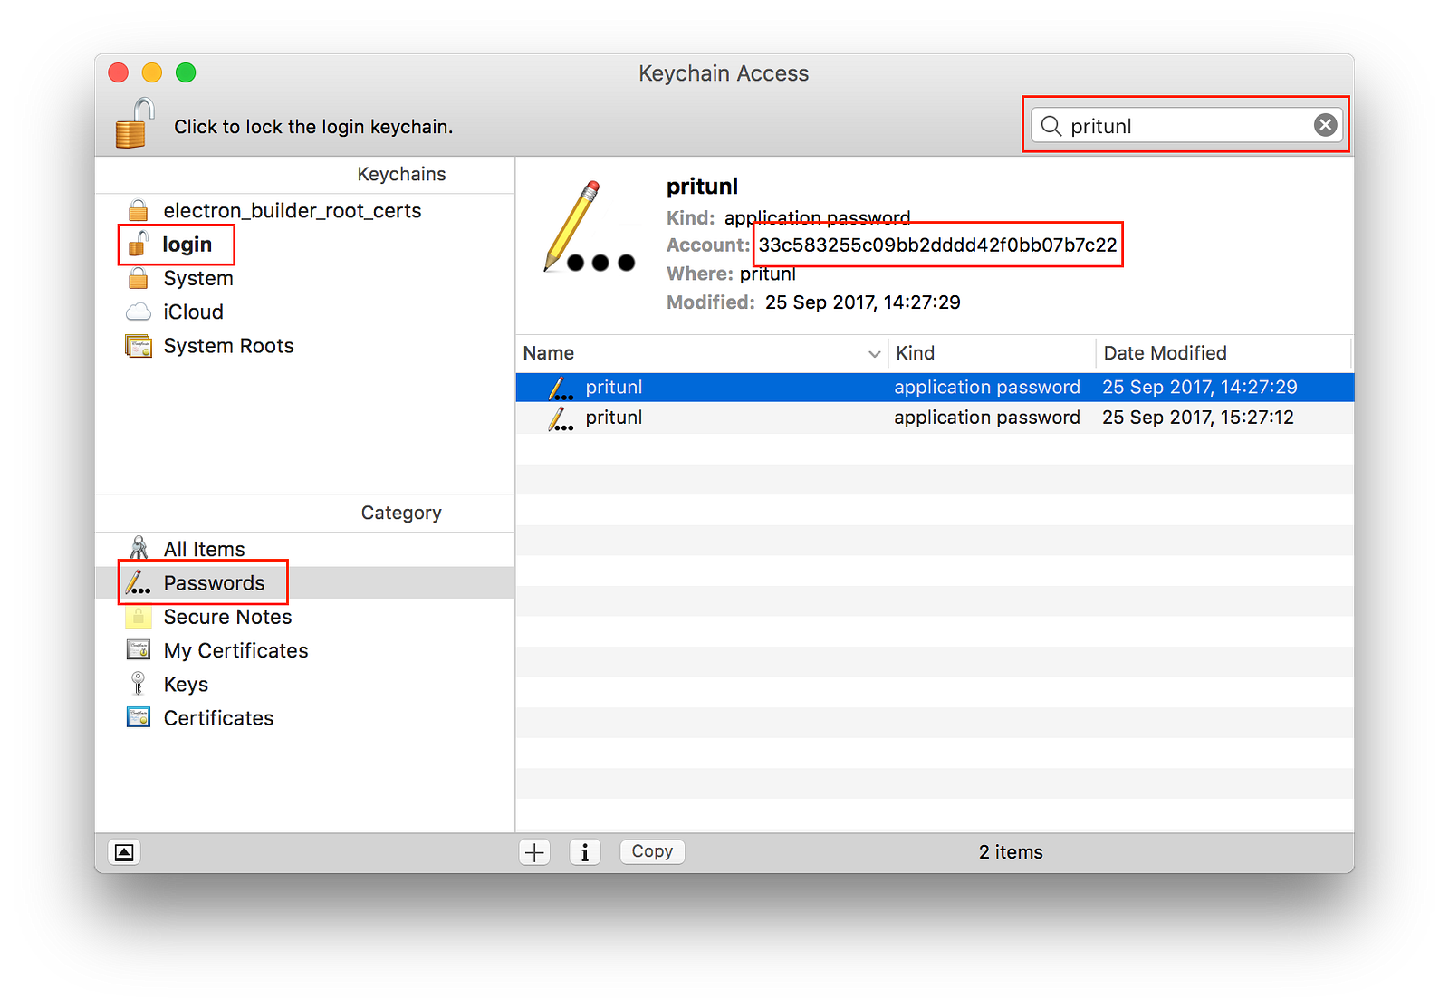Click the electron_builder_root_certs lock icon
Viewport: 1449px width, 1008px height.
pyautogui.click(x=139, y=210)
